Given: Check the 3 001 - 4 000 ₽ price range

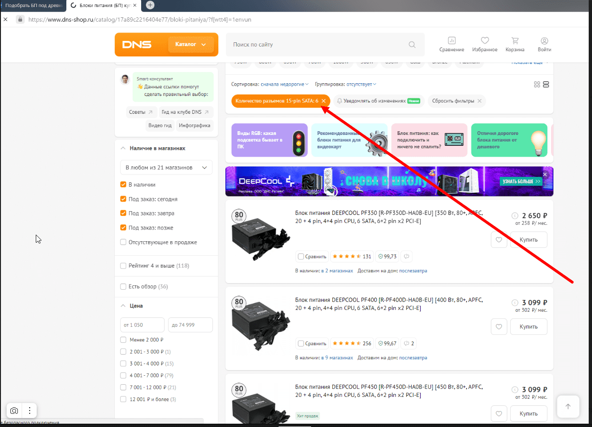Looking at the screenshot, I should click(123, 364).
